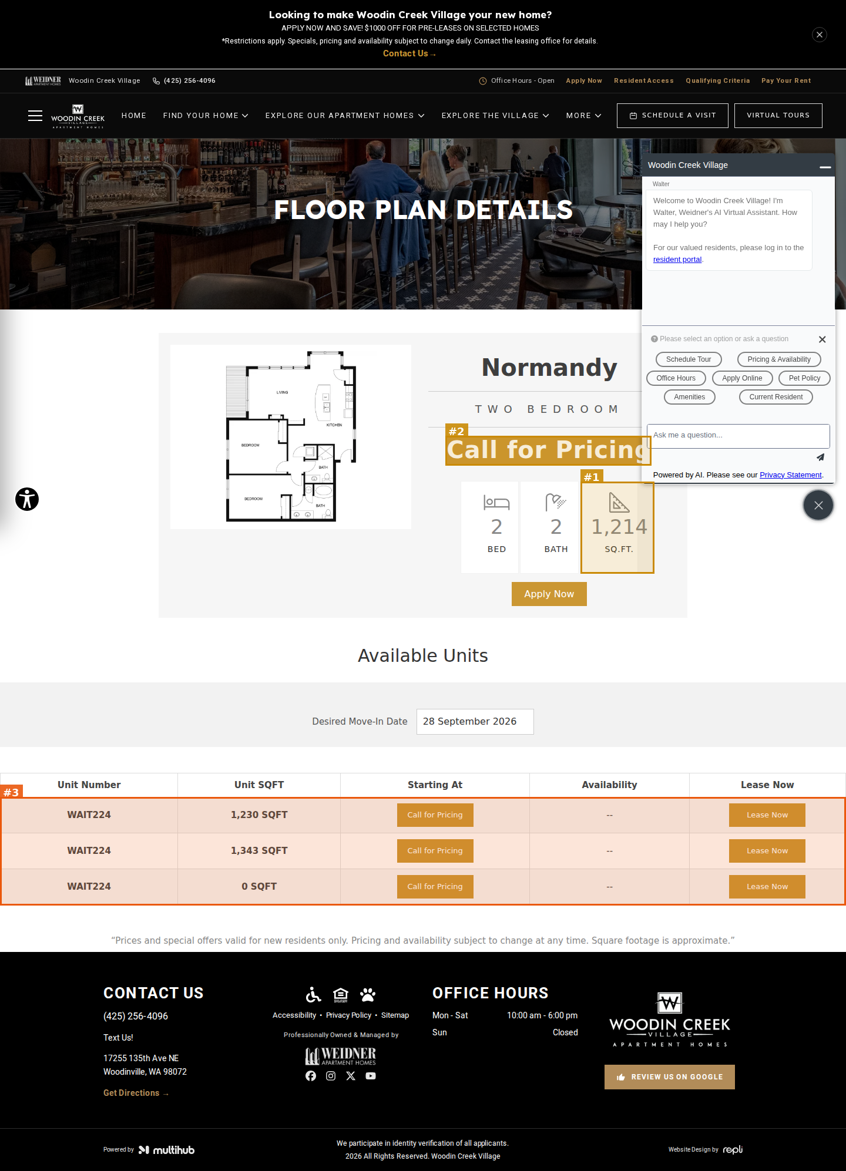
Task: Select the Current Resident chat option
Action: click(776, 397)
